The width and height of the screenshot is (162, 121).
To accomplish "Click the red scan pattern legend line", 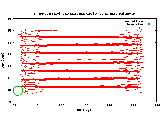I will pyautogui.click(x=149, y=21).
